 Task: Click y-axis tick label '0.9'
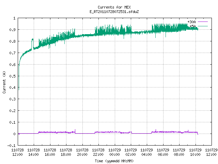[12, 30]
